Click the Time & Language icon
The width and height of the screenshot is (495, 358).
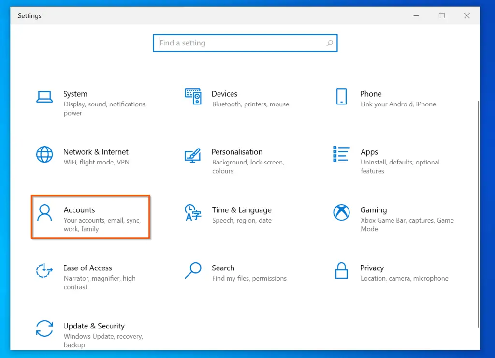193,213
